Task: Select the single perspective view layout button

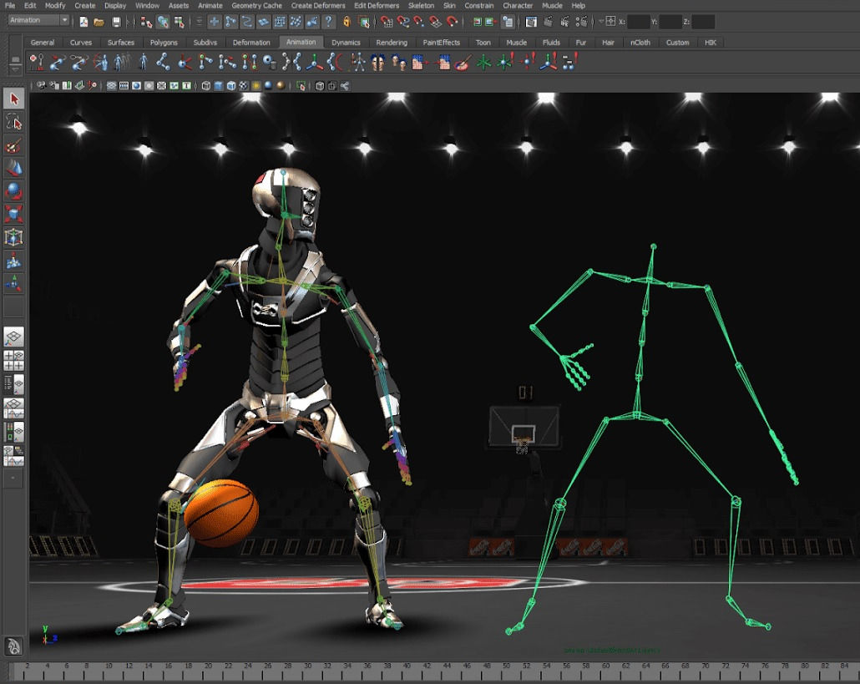Action: pyautogui.click(x=13, y=337)
